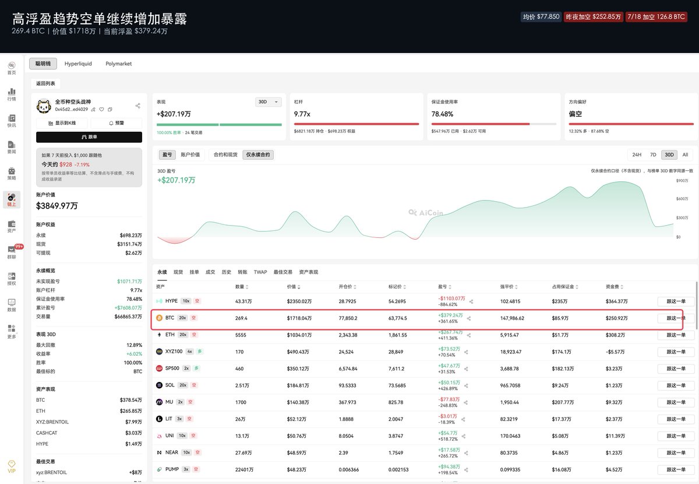Screen dimensions: 699x484
Task: Open the 要闻 headlines sidebar icon
Action: point(12,147)
